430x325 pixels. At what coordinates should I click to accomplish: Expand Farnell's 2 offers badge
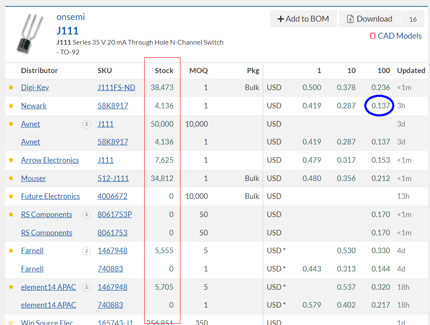pos(87,251)
